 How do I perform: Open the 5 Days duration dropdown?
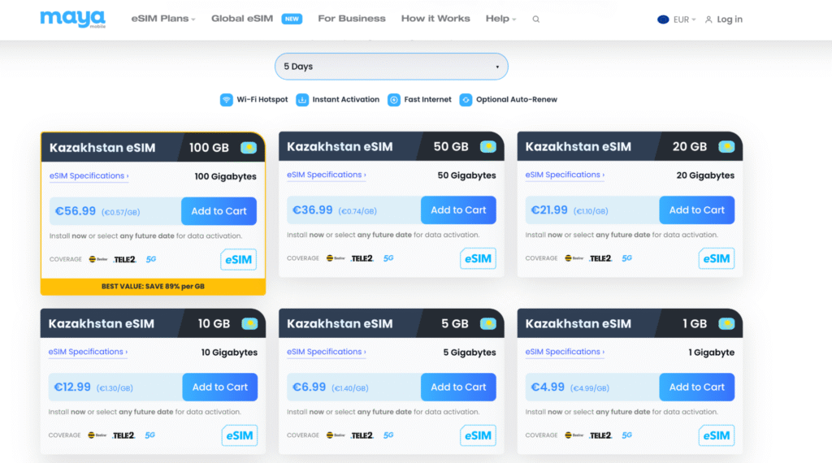tap(391, 67)
